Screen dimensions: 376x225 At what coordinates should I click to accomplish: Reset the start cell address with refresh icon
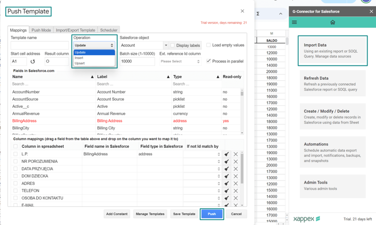pyautogui.click(x=32, y=62)
